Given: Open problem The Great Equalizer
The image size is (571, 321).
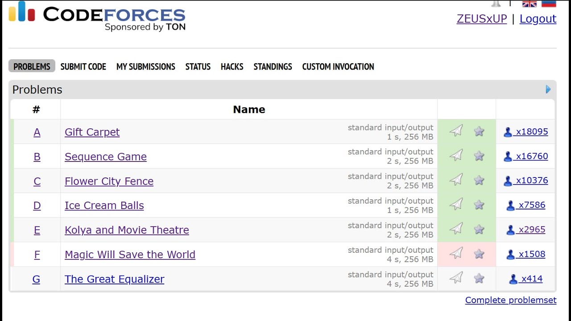Looking at the screenshot, I should pos(115,279).
